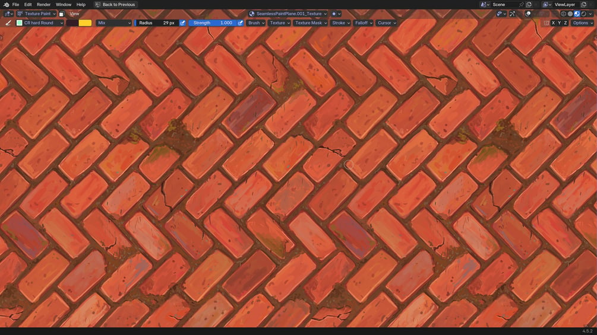Viewport: 597px width, 335px height.
Task: Select the yellow secondary color swatch
Action: 85,23
